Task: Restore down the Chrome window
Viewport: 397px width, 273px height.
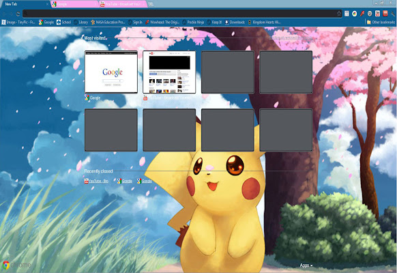Action: coord(382,2)
